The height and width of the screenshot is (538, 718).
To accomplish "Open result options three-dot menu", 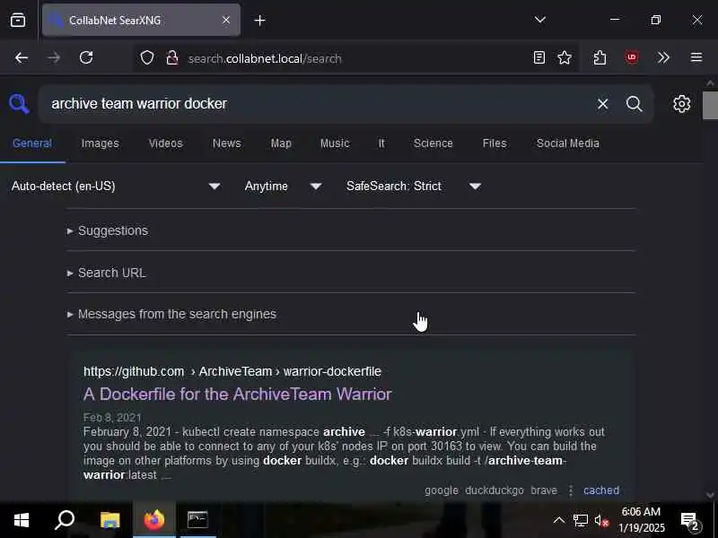I will (571, 490).
